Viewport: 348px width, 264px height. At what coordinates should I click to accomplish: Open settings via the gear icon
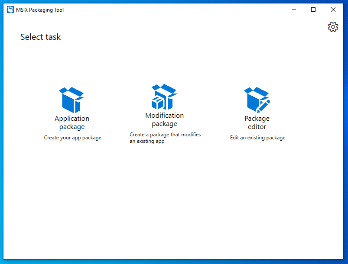(x=333, y=27)
